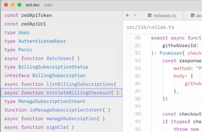Choose highlighted initiateBillingCheckout function
The image size is (202, 132).
62,93
